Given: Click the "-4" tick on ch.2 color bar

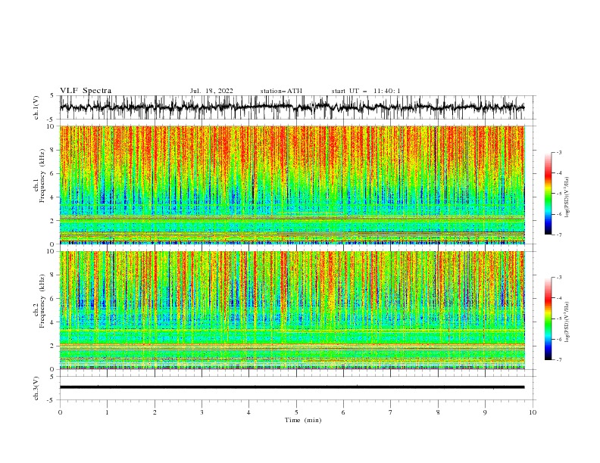Looking at the screenshot, I should click(558, 298).
